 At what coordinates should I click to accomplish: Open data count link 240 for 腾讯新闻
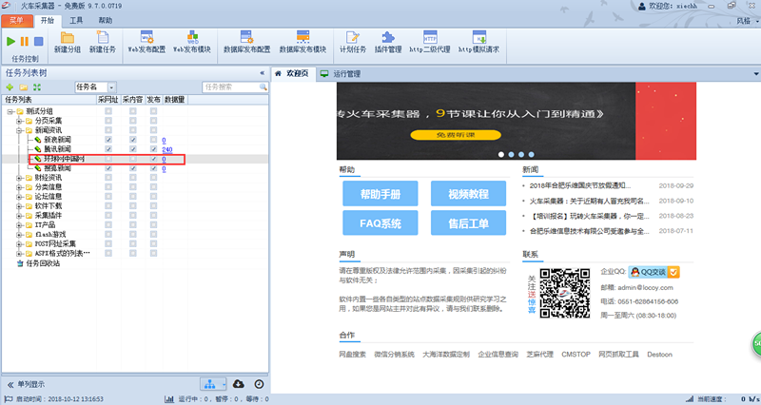pyautogui.click(x=167, y=149)
